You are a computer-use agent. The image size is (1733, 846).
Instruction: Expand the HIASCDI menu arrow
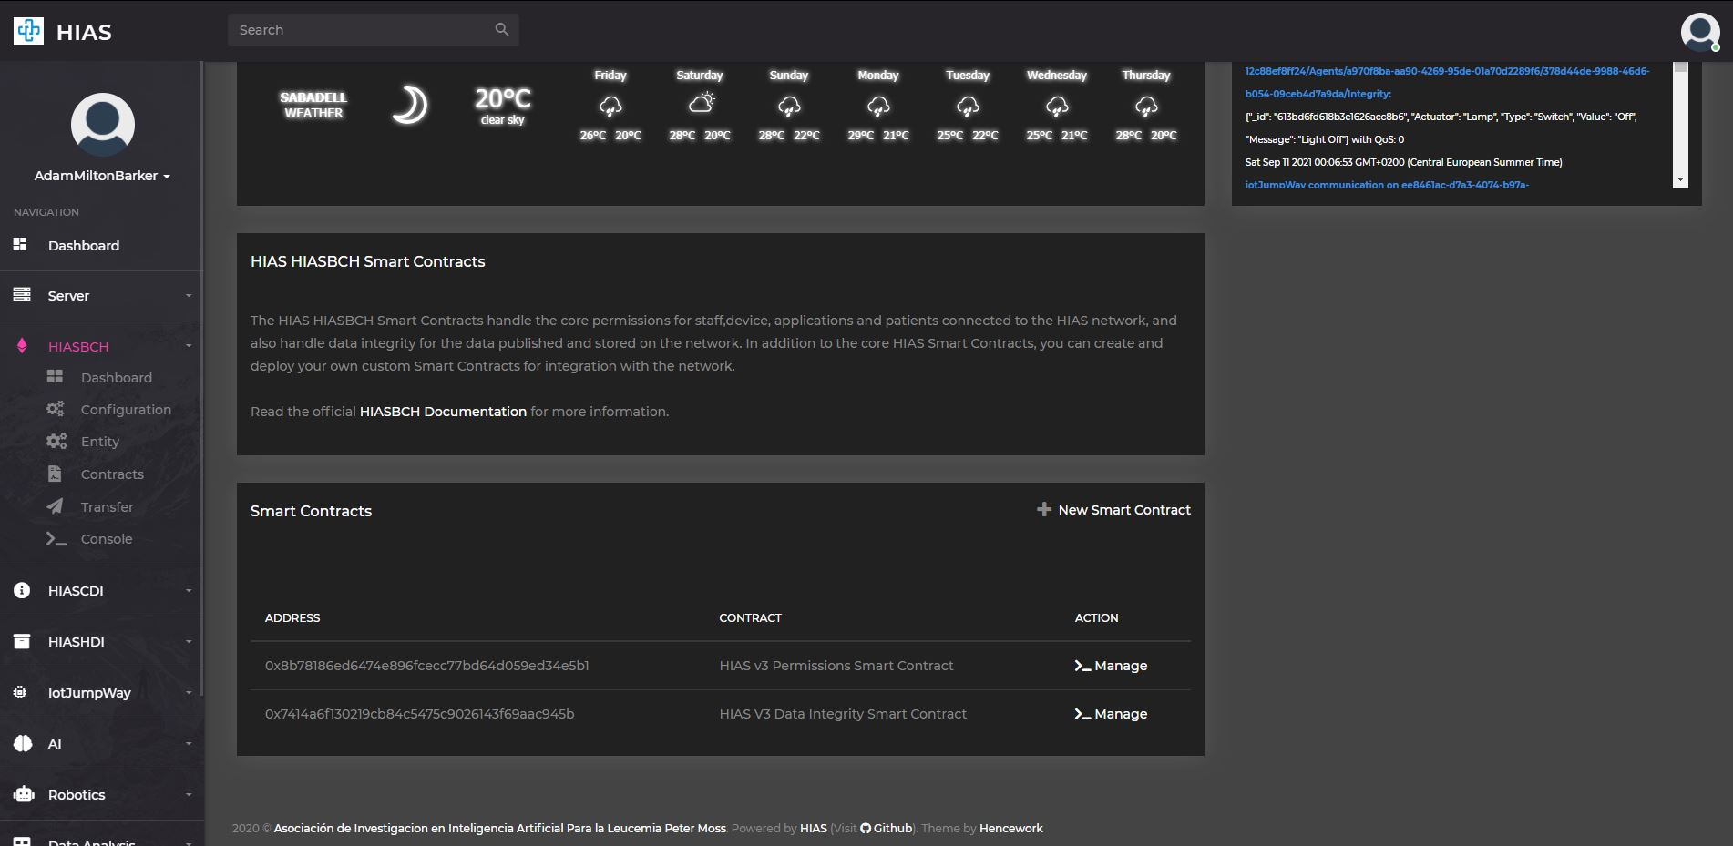pos(189,590)
